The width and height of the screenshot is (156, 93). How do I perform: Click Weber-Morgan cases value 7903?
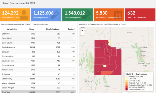pos(33,88)
